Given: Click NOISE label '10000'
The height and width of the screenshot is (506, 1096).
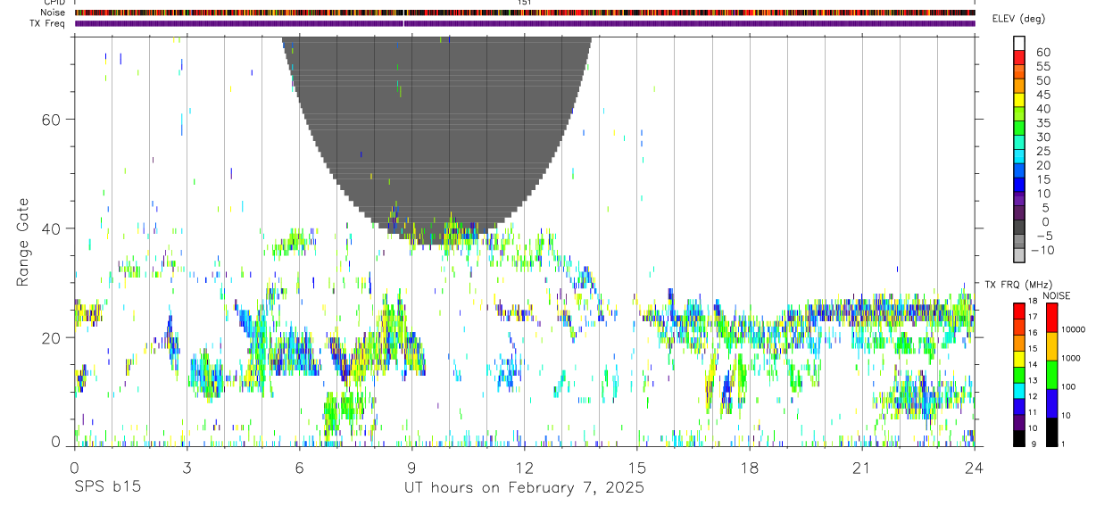Looking at the screenshot, I should click(1075, 329).
